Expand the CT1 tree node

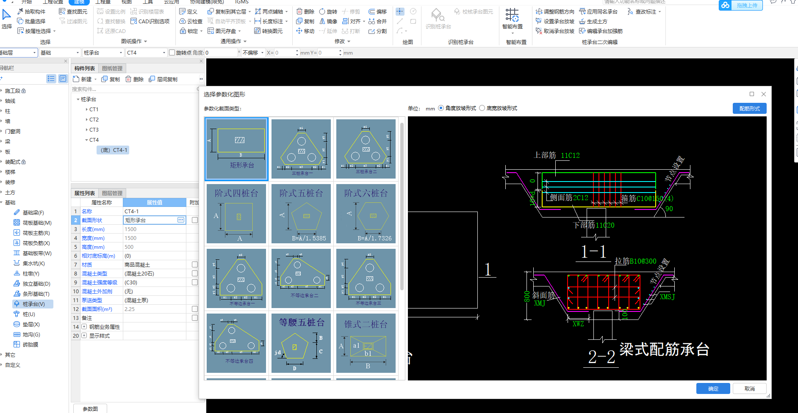click(x=87, y=110)
